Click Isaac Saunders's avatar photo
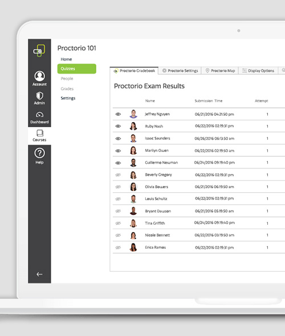285x336 pixels. point(133,138)
